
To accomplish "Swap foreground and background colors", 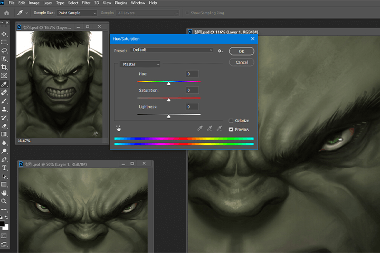I will tap(6, 217).
